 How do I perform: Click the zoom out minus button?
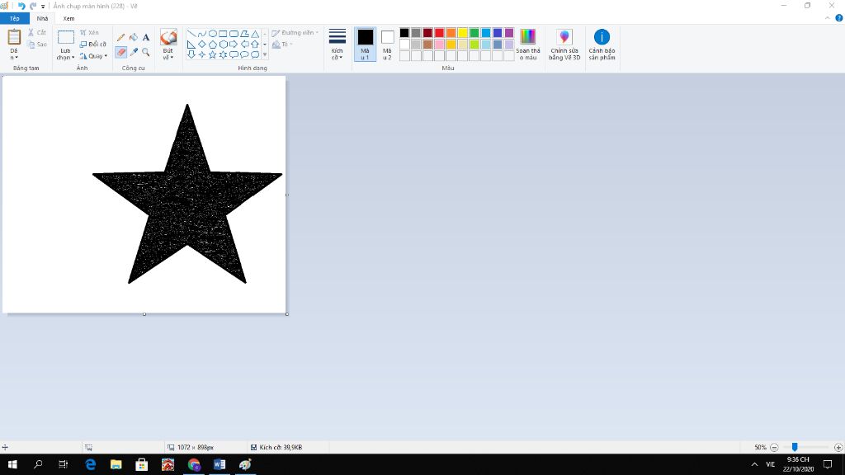774,447
